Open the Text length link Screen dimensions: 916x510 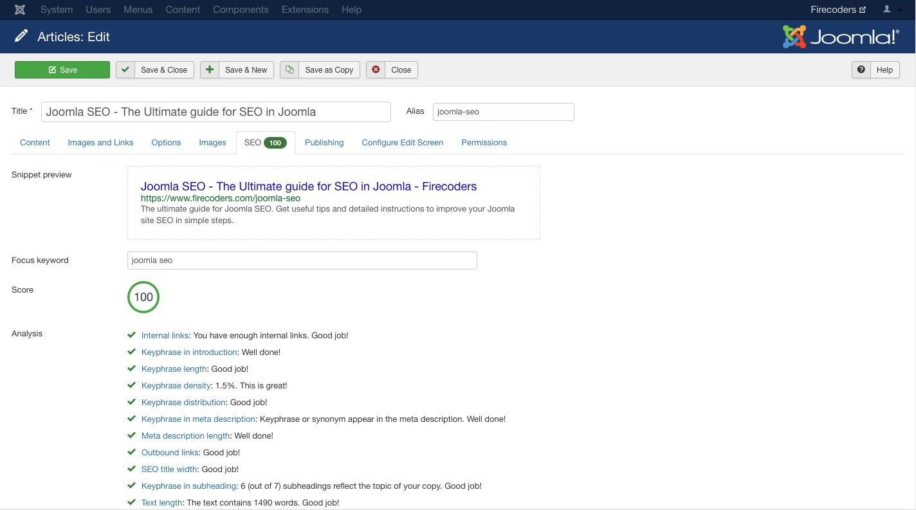tap(161, 502)
